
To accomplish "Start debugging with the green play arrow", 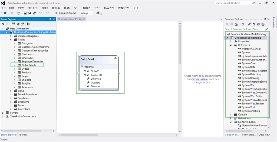I will pos(56,13).
